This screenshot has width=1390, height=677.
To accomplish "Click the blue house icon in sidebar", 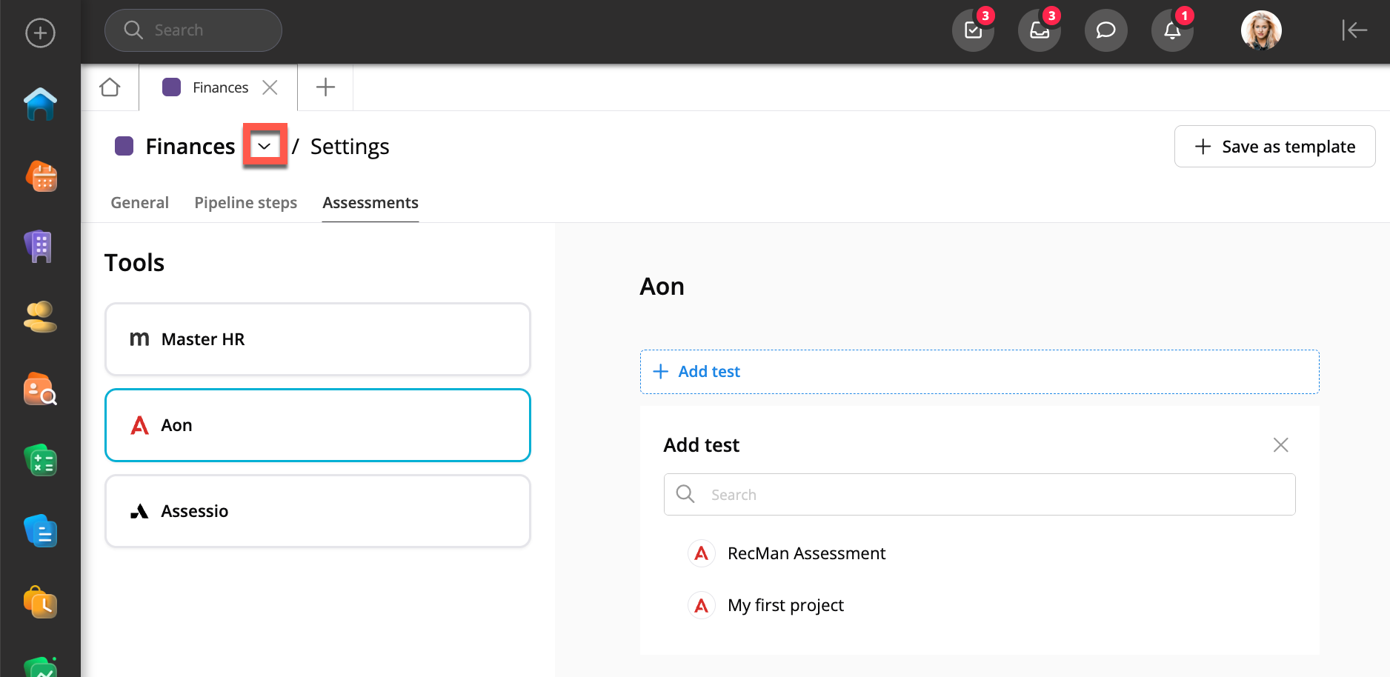I will click(40, 104).
